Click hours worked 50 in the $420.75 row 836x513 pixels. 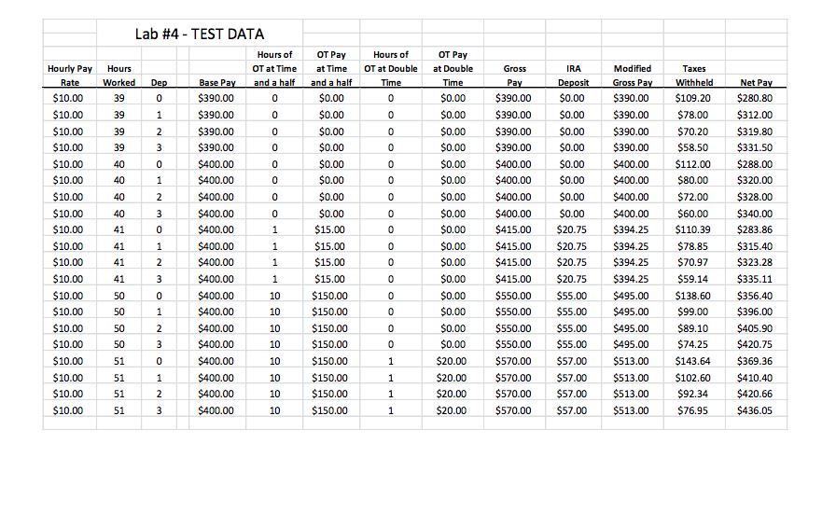118,344
